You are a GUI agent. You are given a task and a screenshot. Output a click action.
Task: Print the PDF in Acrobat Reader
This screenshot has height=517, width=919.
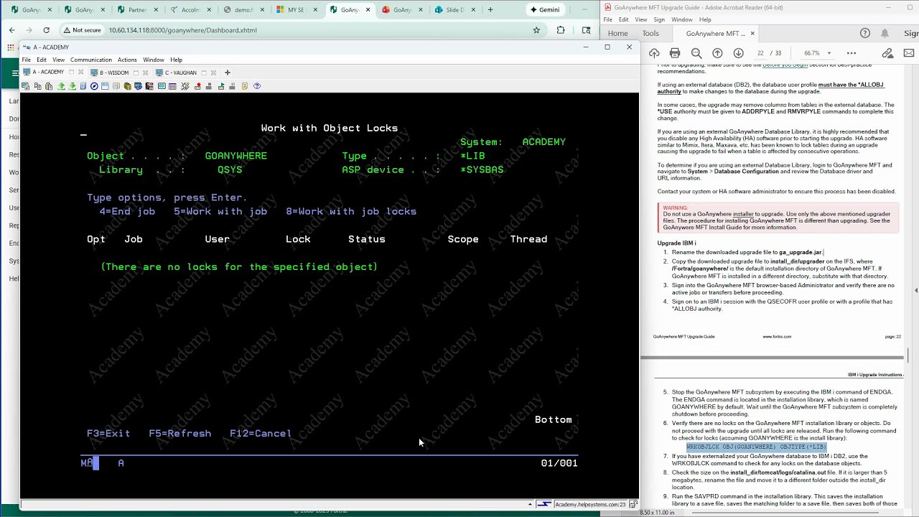[x=675, y=53]
